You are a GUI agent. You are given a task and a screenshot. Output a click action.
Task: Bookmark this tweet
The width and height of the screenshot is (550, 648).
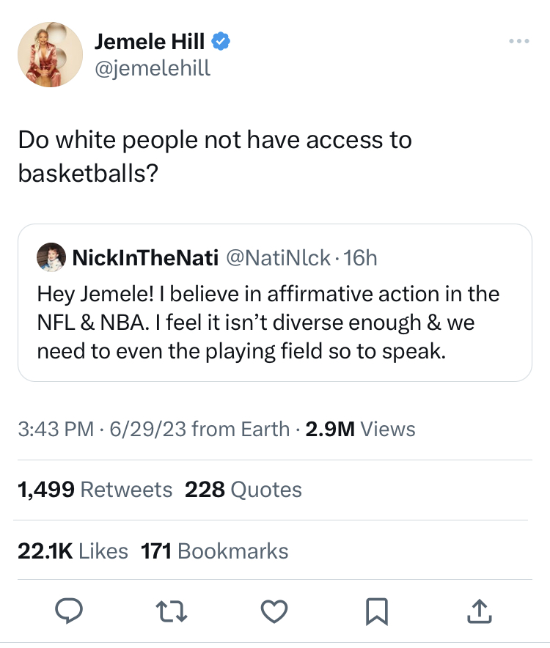point(376,611)
